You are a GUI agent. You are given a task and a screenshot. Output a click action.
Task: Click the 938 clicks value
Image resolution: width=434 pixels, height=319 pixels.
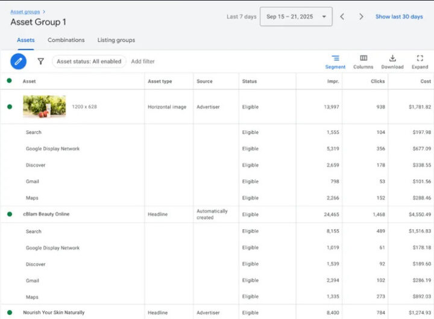[380, 107]
